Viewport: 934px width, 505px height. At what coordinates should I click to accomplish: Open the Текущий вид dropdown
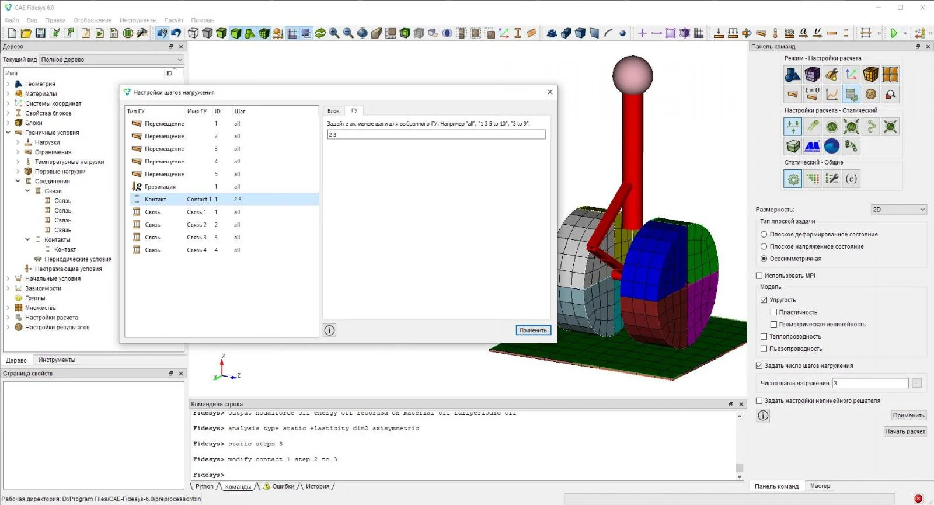click(111, 60)
